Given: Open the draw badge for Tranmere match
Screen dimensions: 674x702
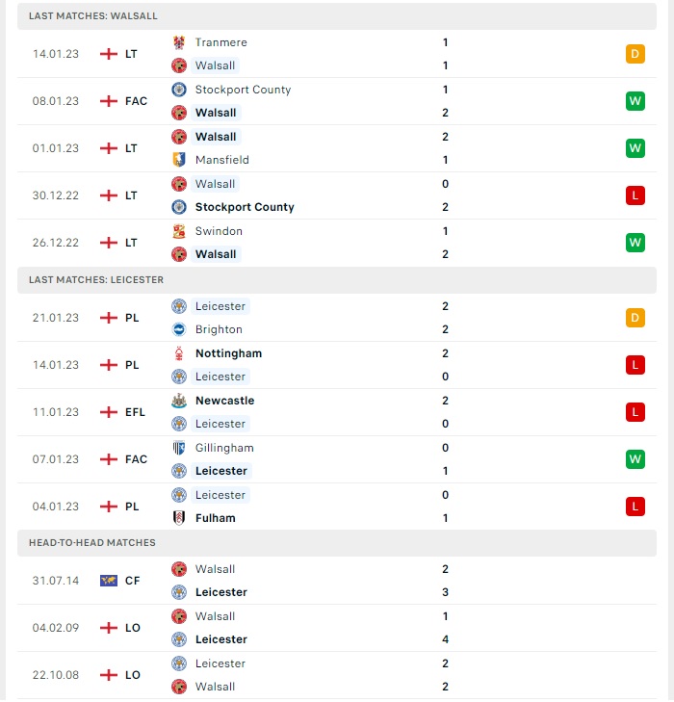Looking at the screenshot, I should tap(635, 54).
